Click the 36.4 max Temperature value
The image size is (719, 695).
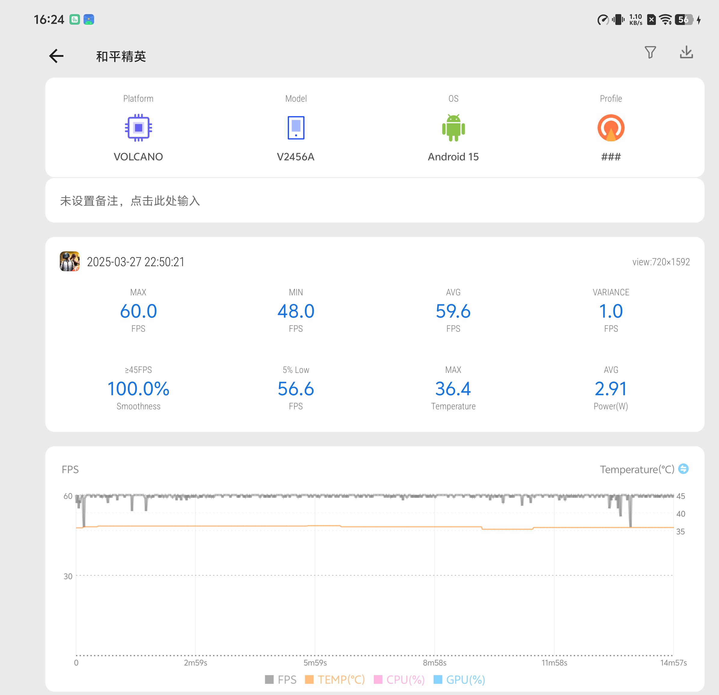point(453,389)
